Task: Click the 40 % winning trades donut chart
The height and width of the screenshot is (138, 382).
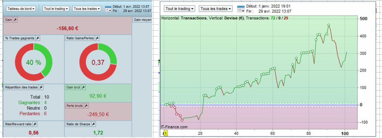Action: click(33, 62)
